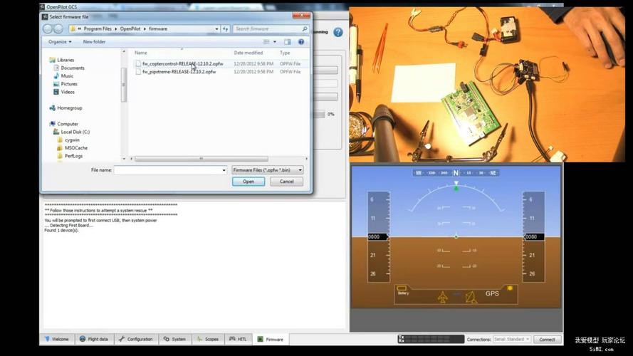Click the search magnifier icon

304,29
